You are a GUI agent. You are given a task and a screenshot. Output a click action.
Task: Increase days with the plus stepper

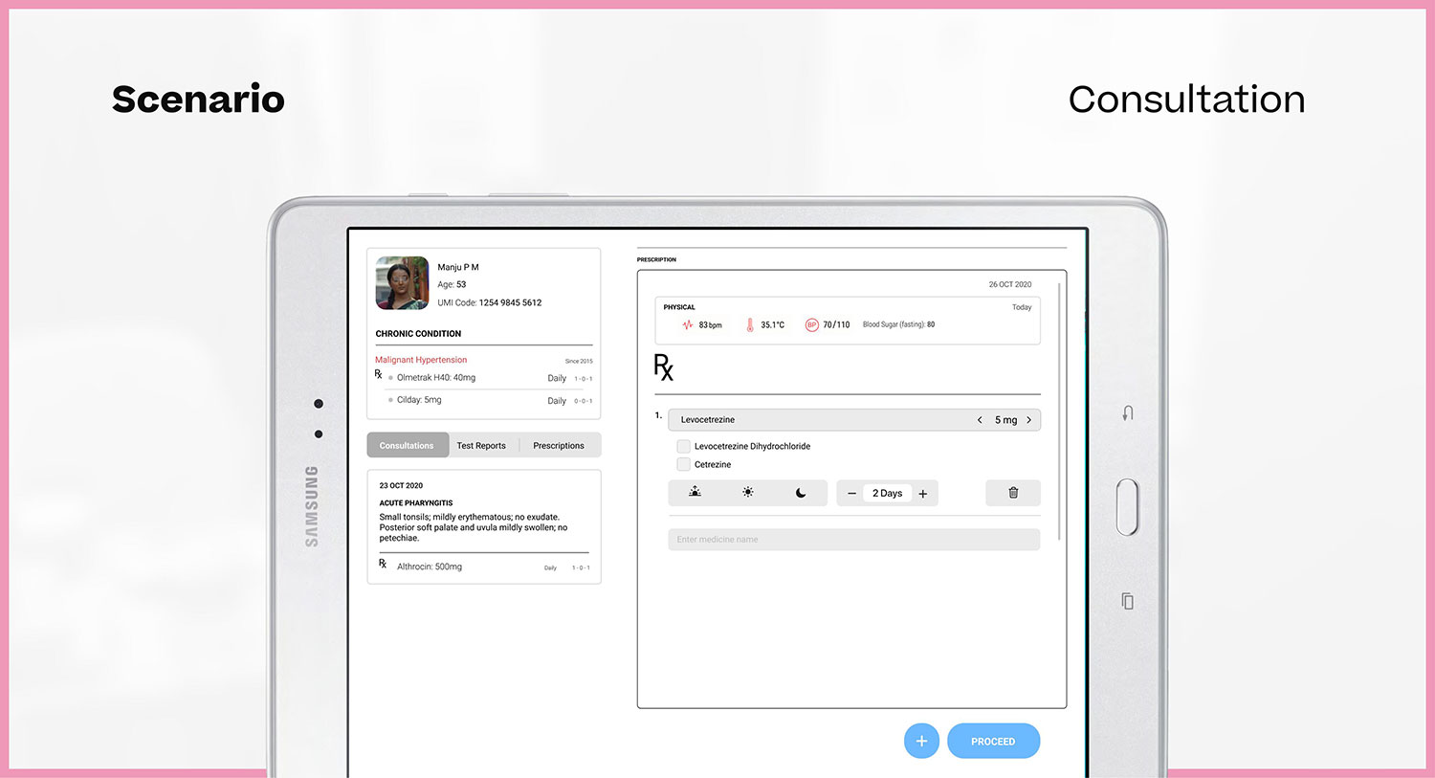coord(923,494)
